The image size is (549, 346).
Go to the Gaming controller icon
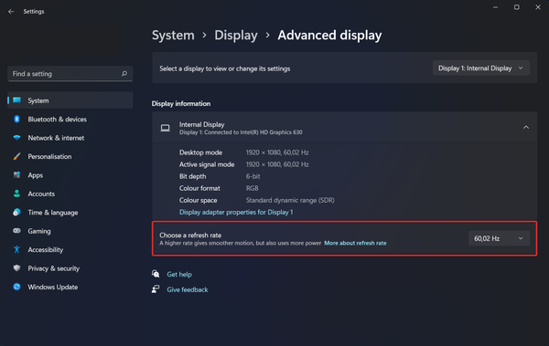click(16, 231)
